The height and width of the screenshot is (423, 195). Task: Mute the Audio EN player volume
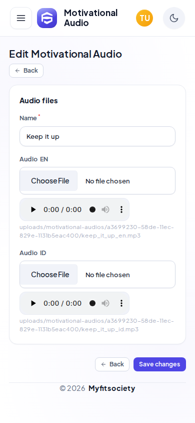coord(105,209)
